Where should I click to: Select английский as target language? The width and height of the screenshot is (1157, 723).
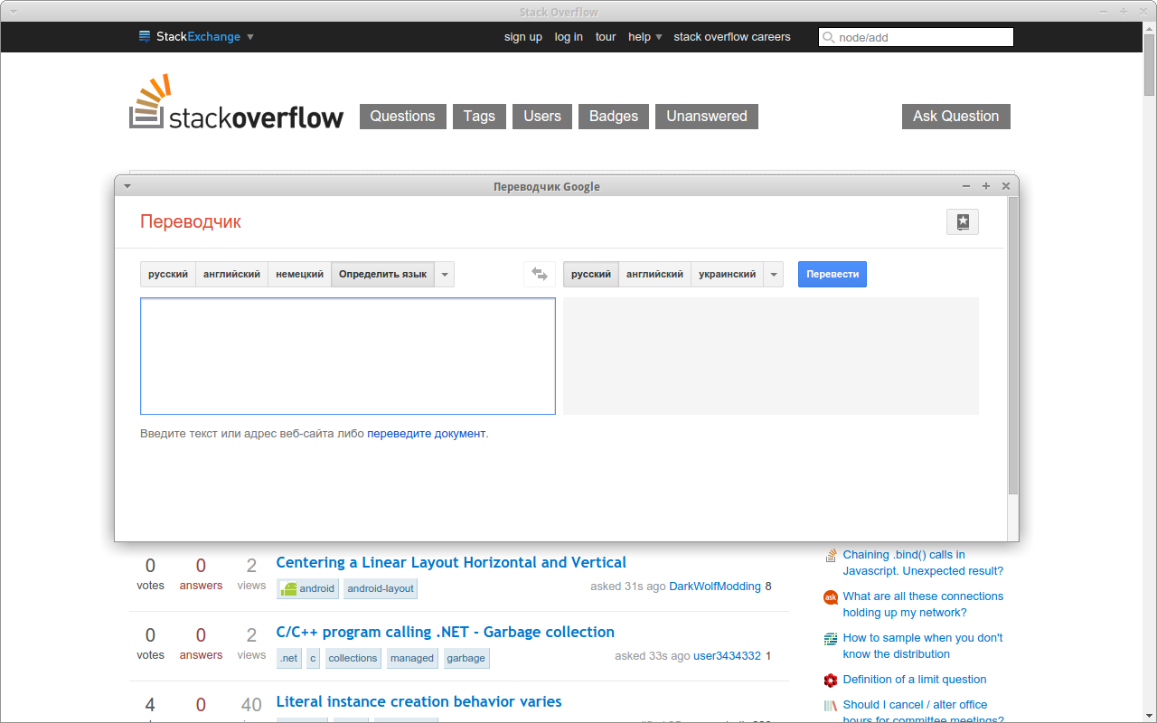[x=654, y=274]
